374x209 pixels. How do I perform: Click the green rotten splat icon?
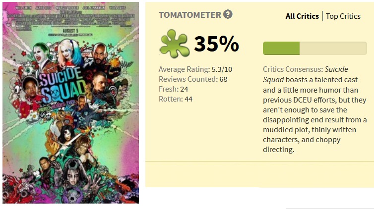pos(174,44)
